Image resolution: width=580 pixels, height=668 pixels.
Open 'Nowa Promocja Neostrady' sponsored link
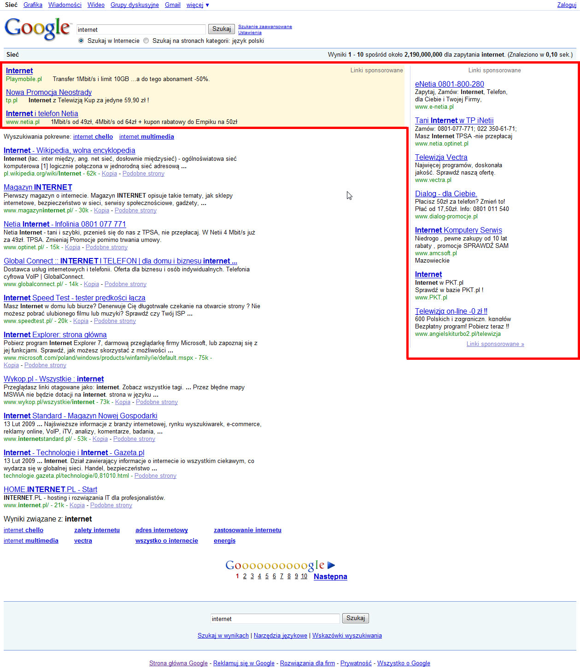point(49,92)
